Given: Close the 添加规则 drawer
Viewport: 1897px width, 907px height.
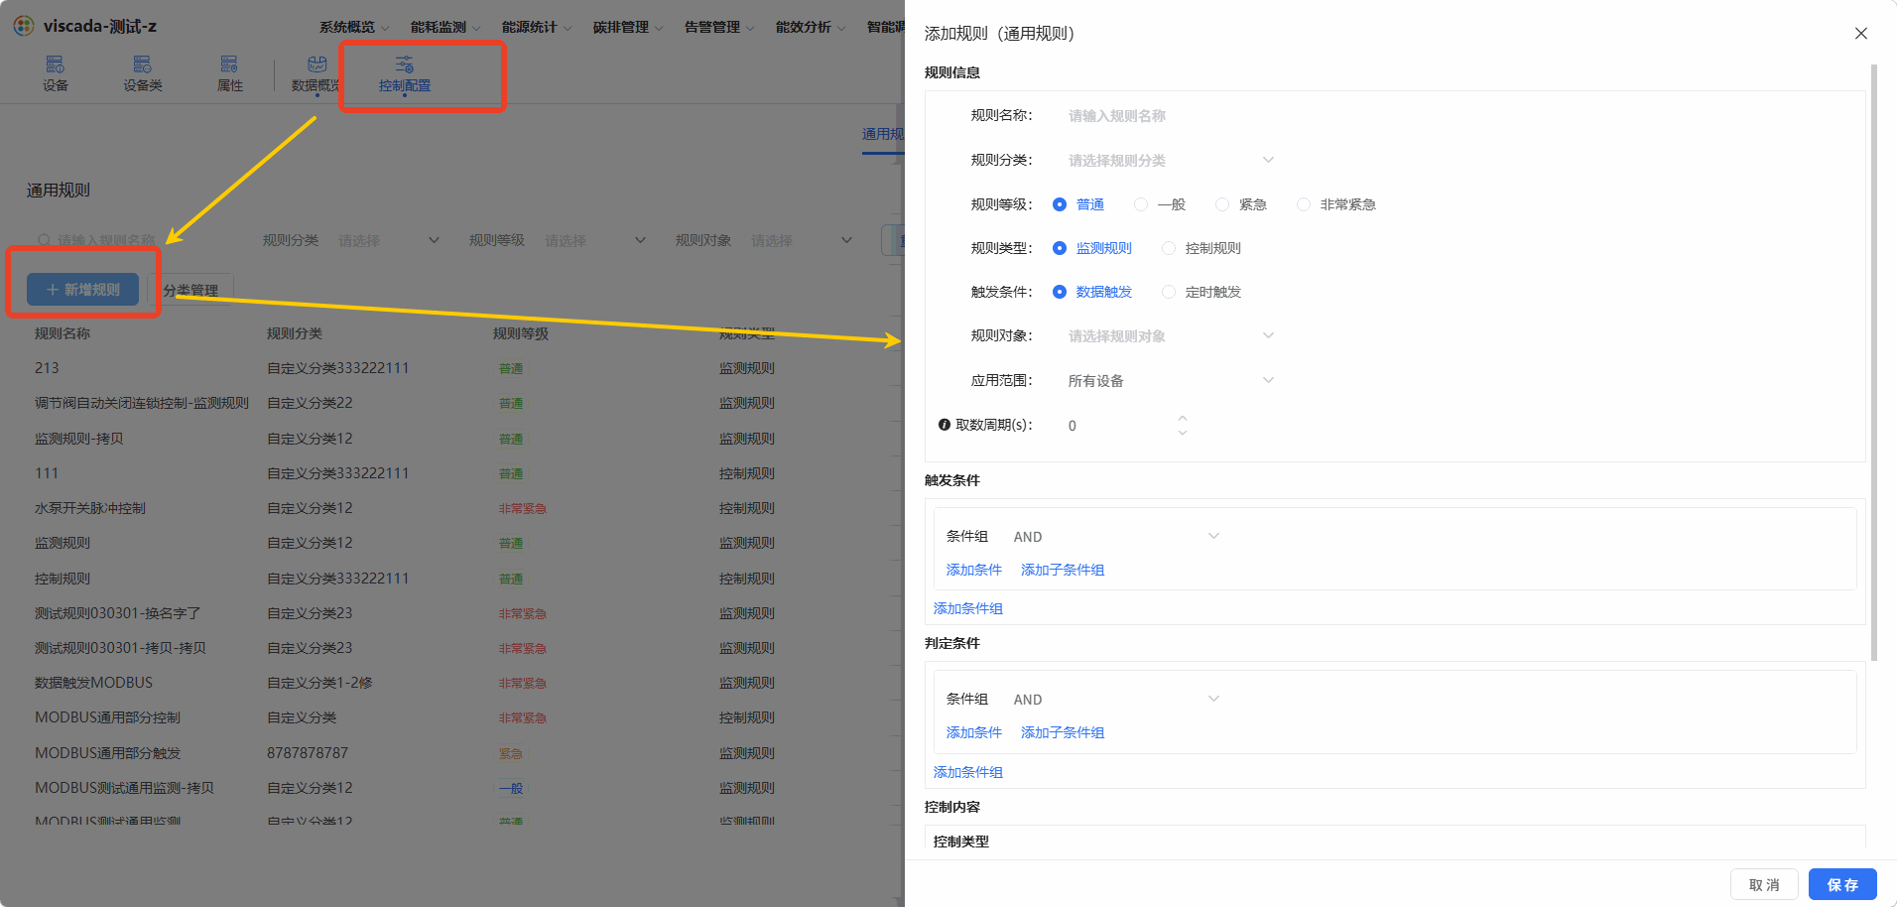Looking at the screenshot, I should [1861, 34].
